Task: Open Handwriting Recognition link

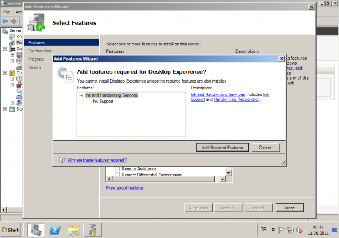Action: pyautogui.click(x=236, y=99)
